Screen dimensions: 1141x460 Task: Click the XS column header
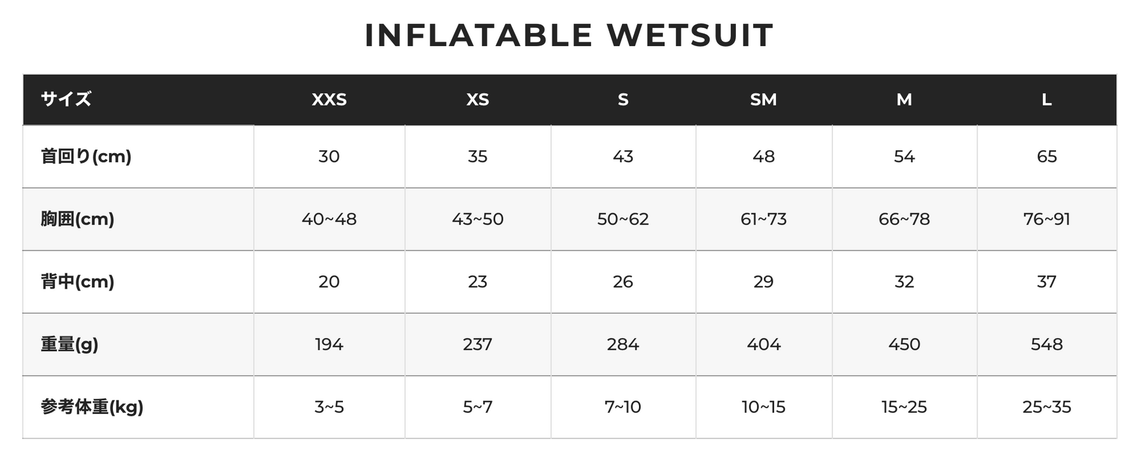tap(477, 99)
